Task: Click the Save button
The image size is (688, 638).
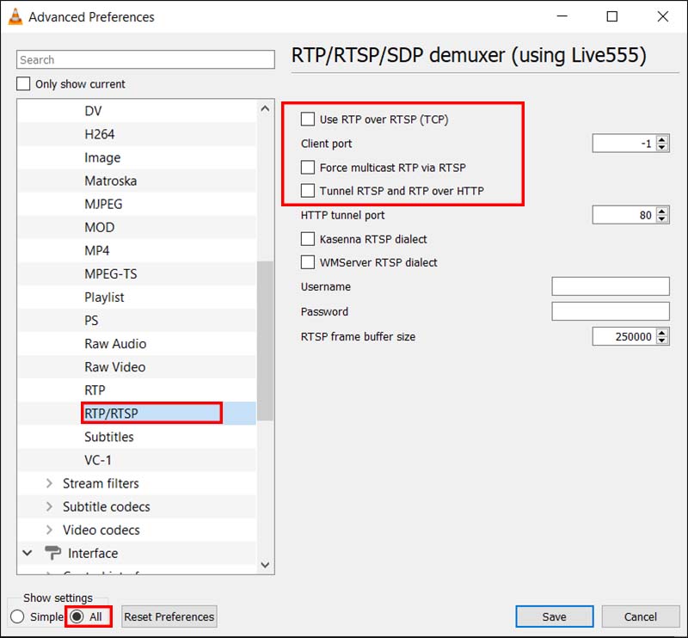Action: pyautogui.click(x=554, y=617)
